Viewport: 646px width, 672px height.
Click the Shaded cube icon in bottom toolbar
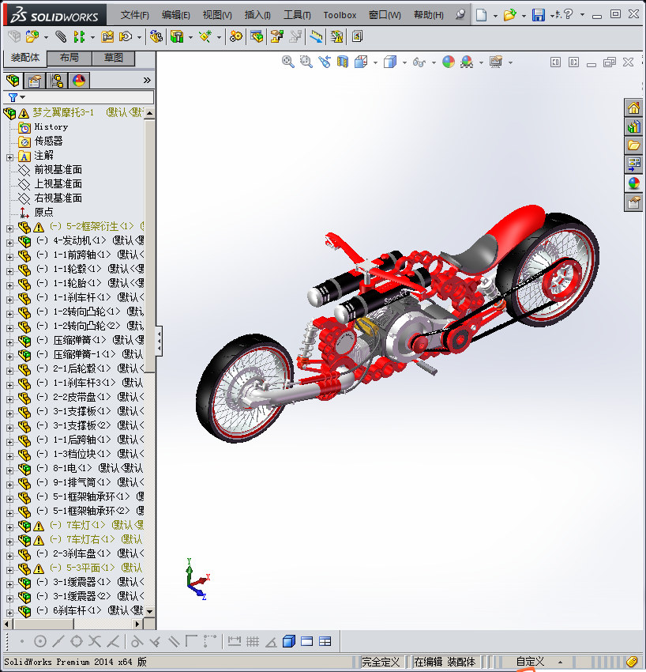289,642
